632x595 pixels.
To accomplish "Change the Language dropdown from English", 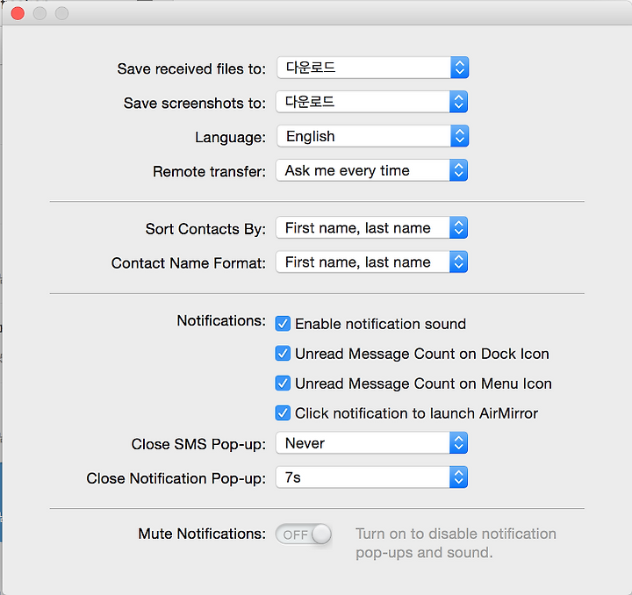I will [x=372, y=136].
